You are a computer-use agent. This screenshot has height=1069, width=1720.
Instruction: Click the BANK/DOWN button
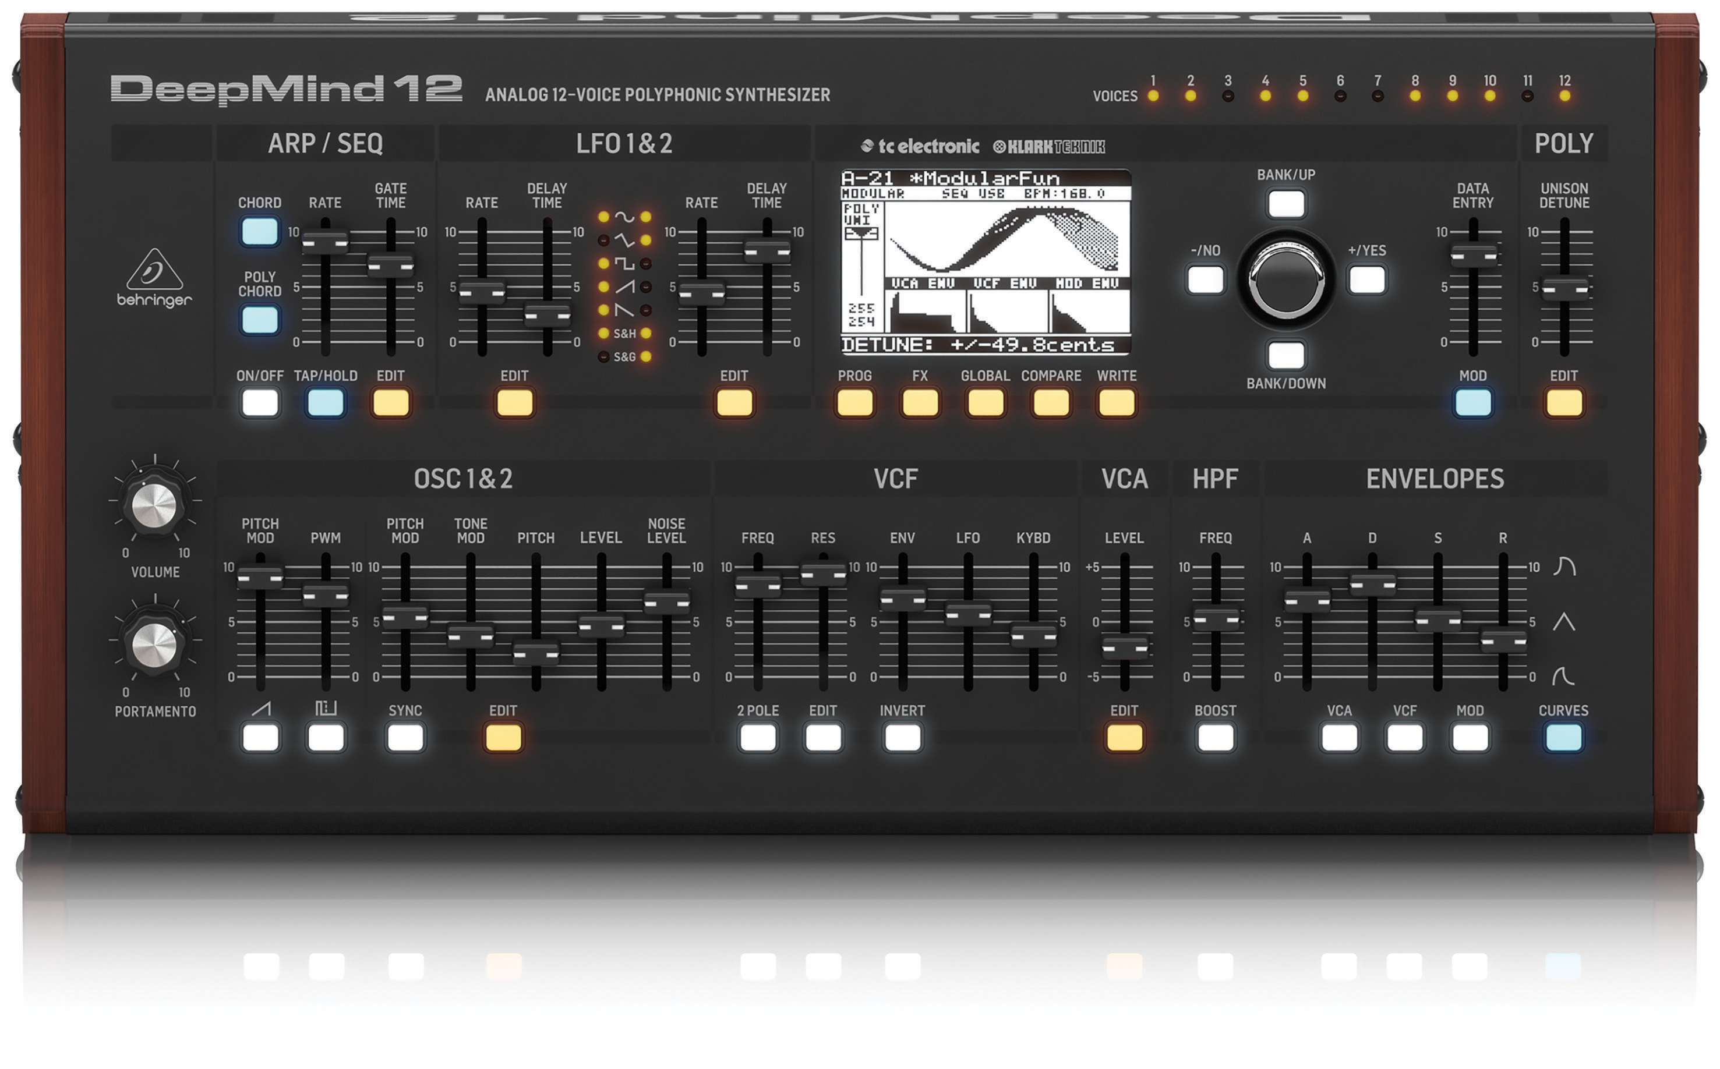1285,355
